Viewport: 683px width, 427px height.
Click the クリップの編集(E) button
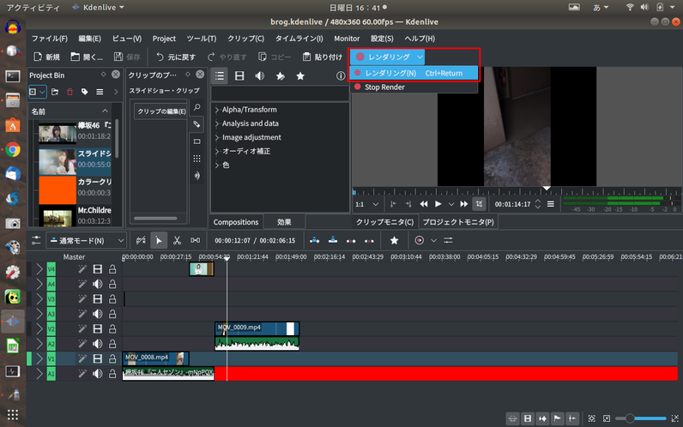(161, 111)
